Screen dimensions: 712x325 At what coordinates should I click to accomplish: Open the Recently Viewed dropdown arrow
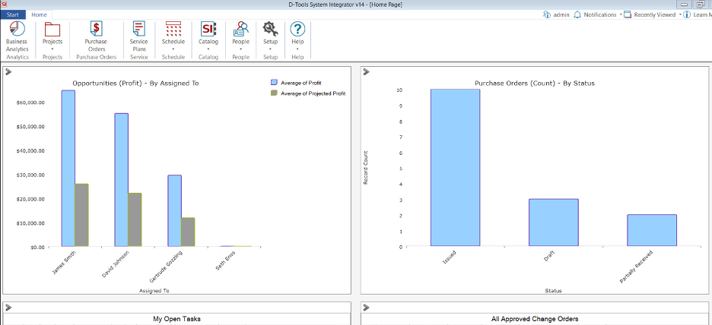[x=680, y=14]
